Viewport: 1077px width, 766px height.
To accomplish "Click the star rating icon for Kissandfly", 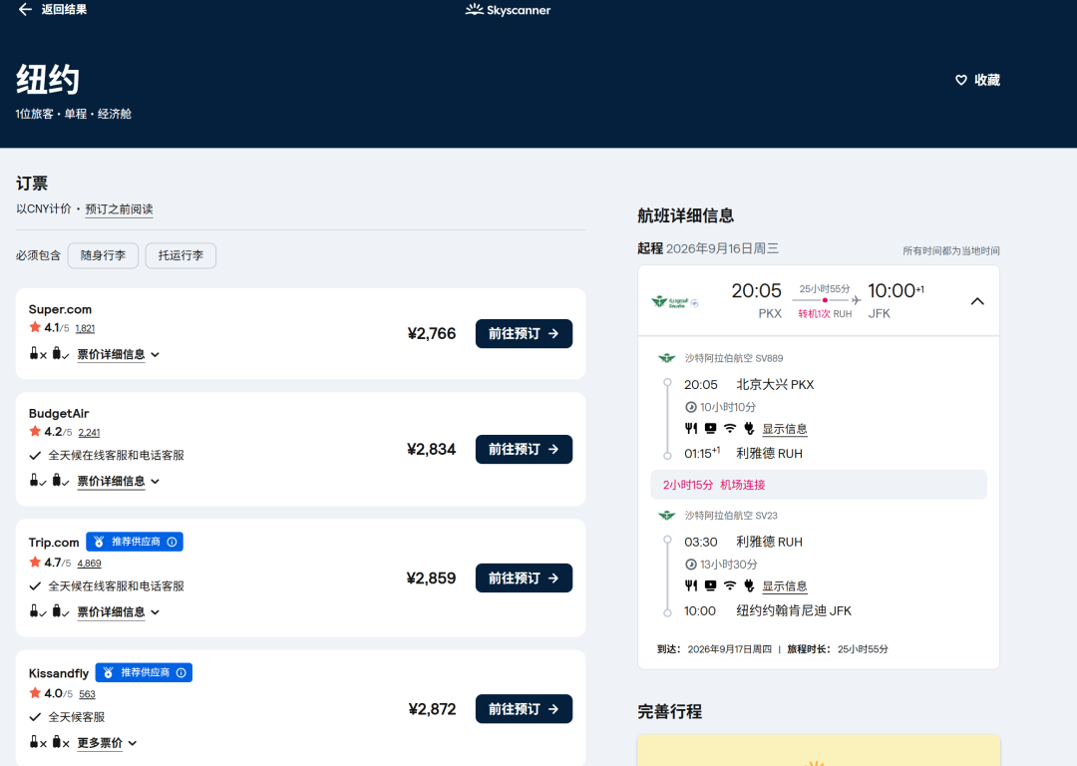I will [x=35, y=692].
